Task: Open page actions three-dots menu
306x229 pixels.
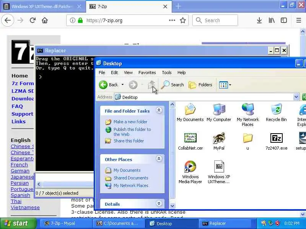Action: (172, 20)
